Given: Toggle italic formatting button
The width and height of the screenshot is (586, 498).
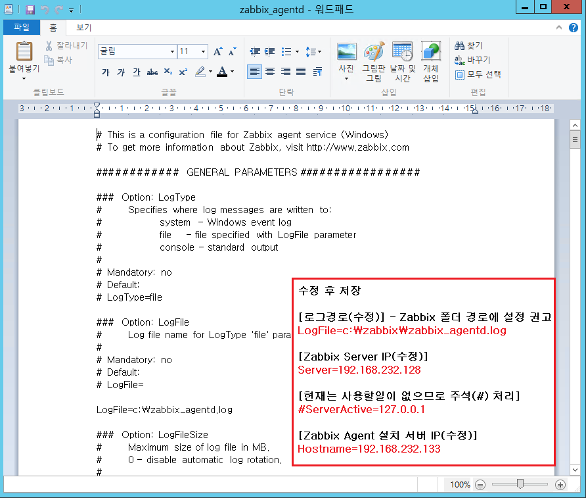Looking at the screenshot, I should [121, 72].
